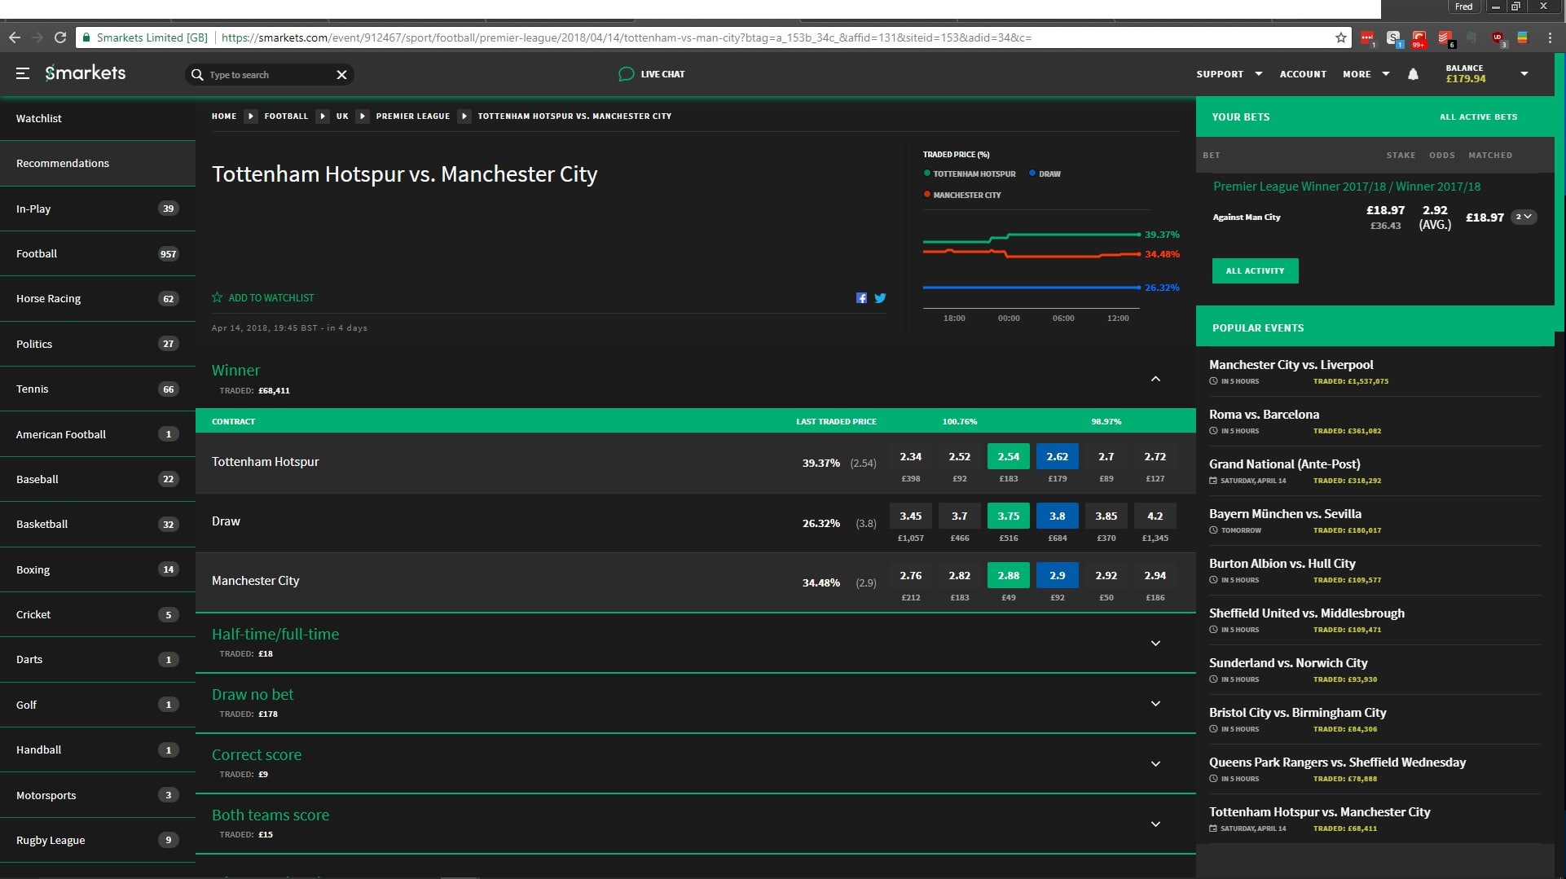
Task: Select Cricket in the sidebar
Action: [x=98, y=614]
